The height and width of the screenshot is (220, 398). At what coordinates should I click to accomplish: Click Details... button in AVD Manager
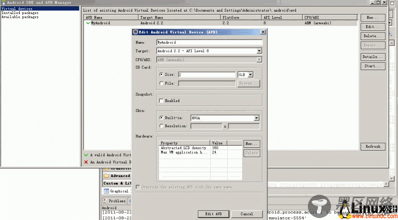tap(373, 57)
